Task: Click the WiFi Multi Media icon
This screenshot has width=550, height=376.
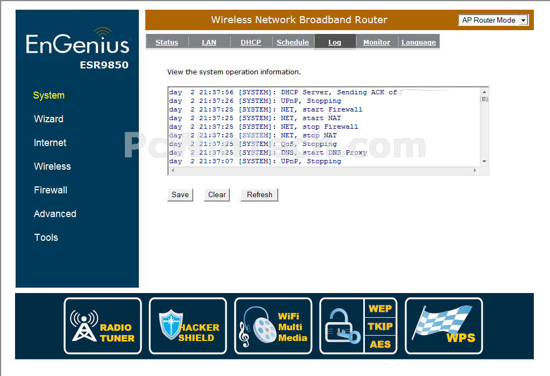Action: [273, 326]
